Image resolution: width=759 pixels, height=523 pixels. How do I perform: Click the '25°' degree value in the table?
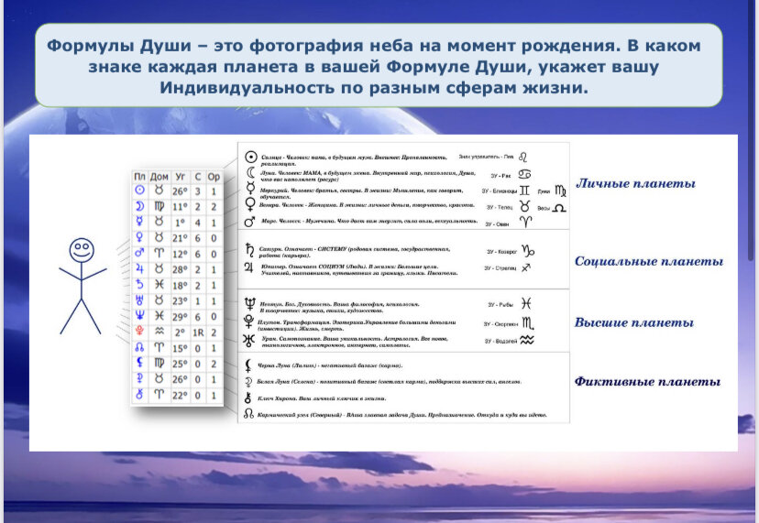(x=180, y=364)
